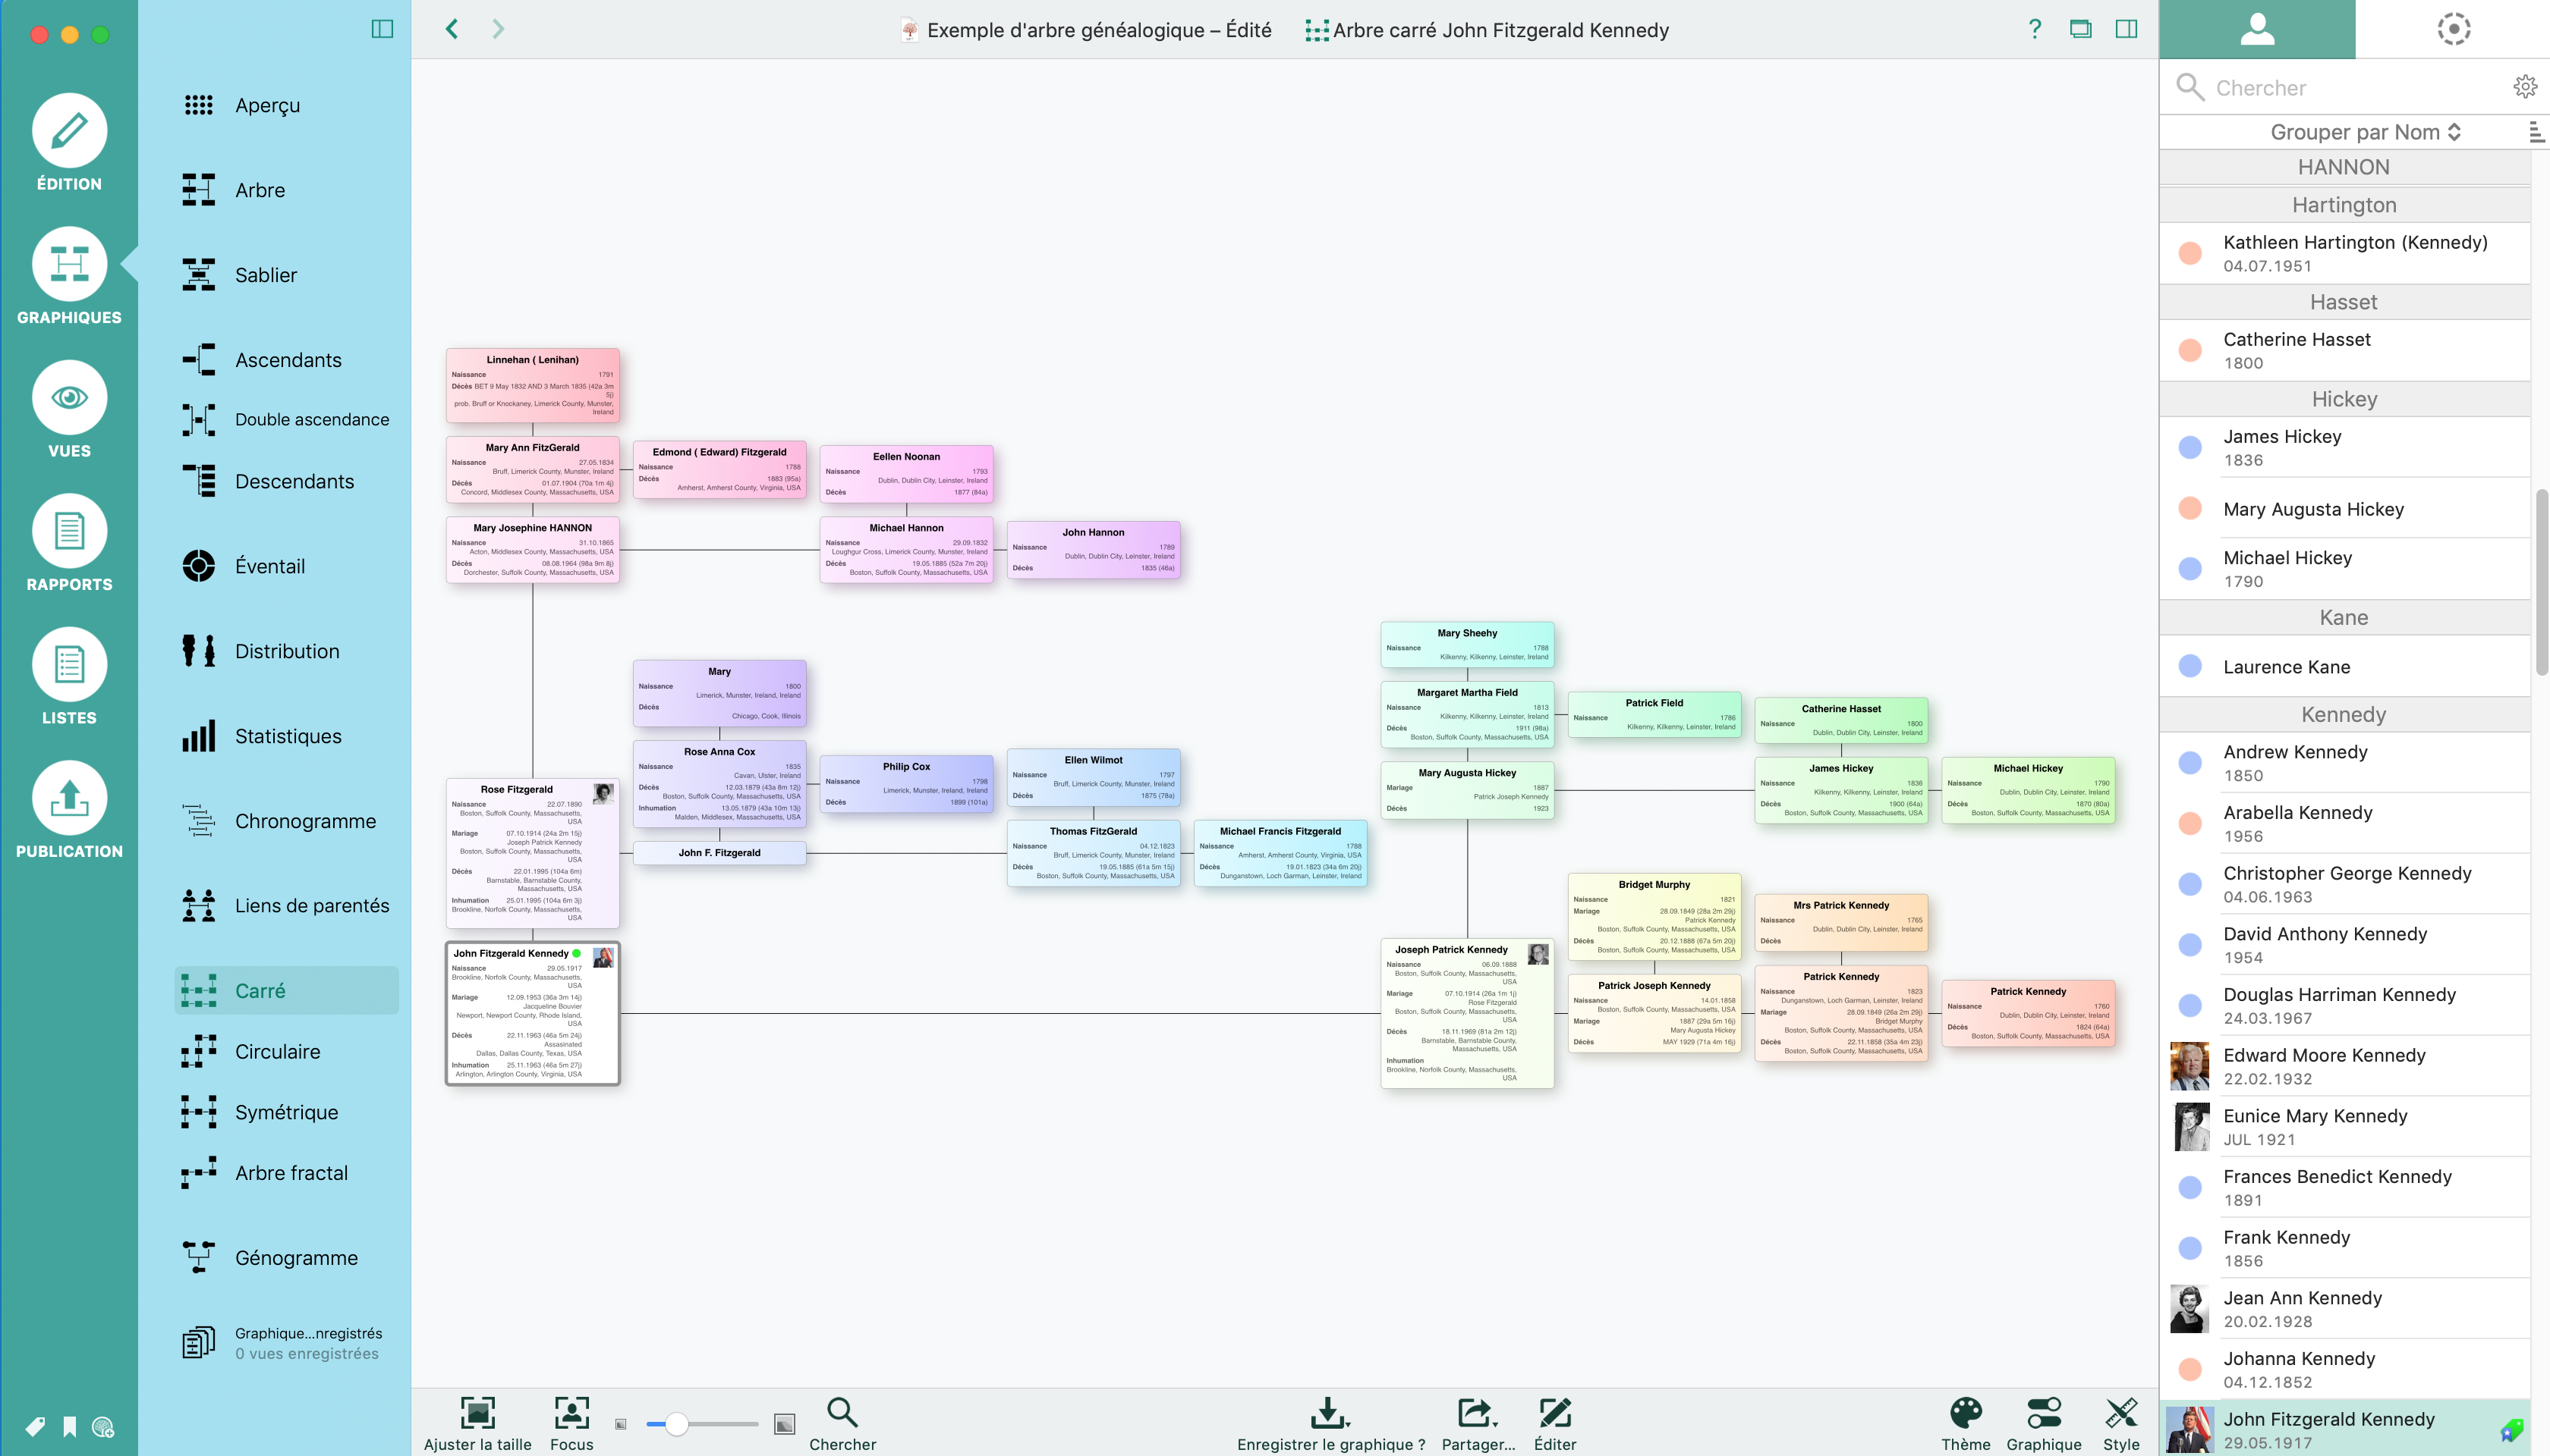The height and width of the screenshot is (1456, 2550).
Task: Select the Génogramme chart
Action: point(286,1258)
